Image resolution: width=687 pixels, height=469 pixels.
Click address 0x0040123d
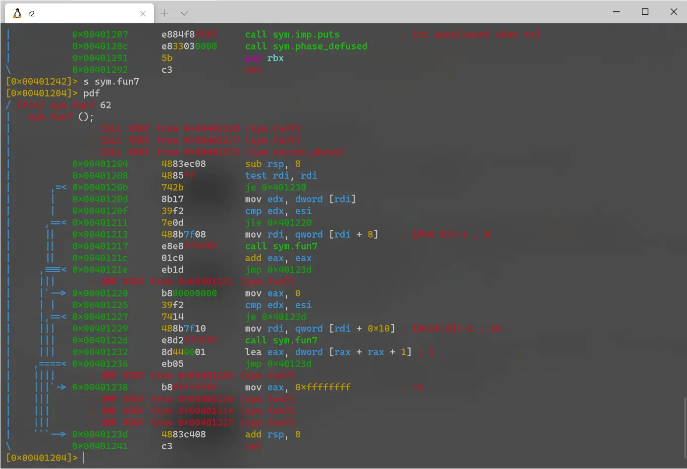point(100,434)
